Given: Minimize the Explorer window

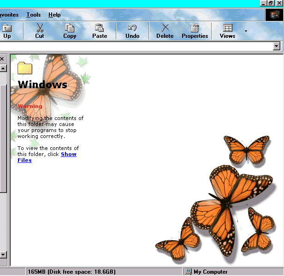Looking at the screenshot, I should [x=264, y=3].
